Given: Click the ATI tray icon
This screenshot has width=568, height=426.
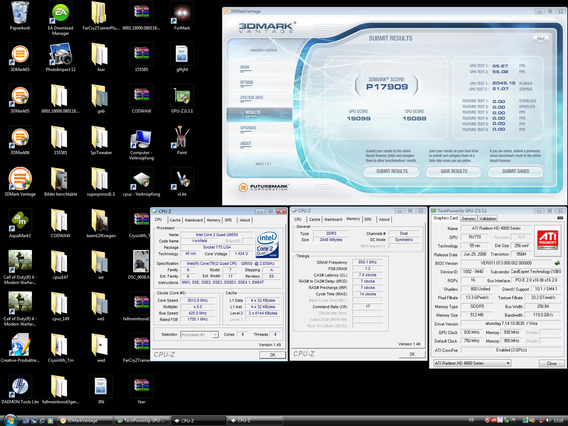Looking at the screenshot, I should [493, 420].
